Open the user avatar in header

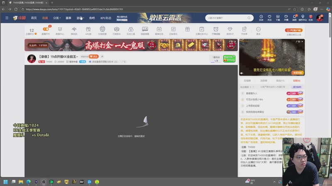320,18
